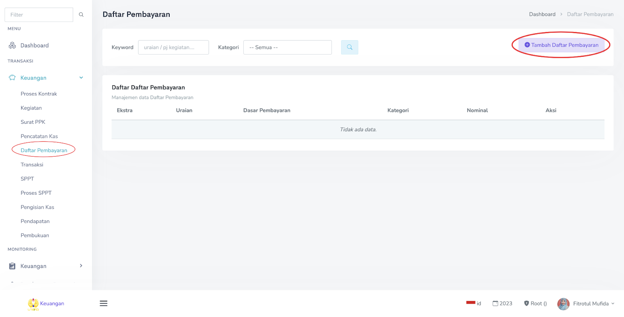Open Dashboard from the sidebar icon

point(12,46)
